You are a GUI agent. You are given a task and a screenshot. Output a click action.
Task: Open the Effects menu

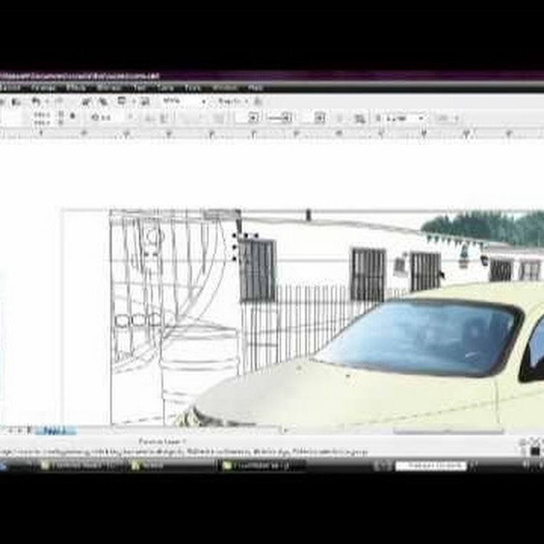point(76,88)
